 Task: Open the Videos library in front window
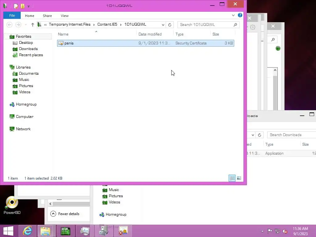pyautogui.click(x=24, y=92)
